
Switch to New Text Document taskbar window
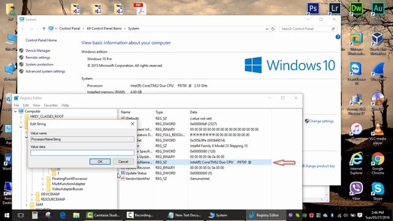(184, 215)
